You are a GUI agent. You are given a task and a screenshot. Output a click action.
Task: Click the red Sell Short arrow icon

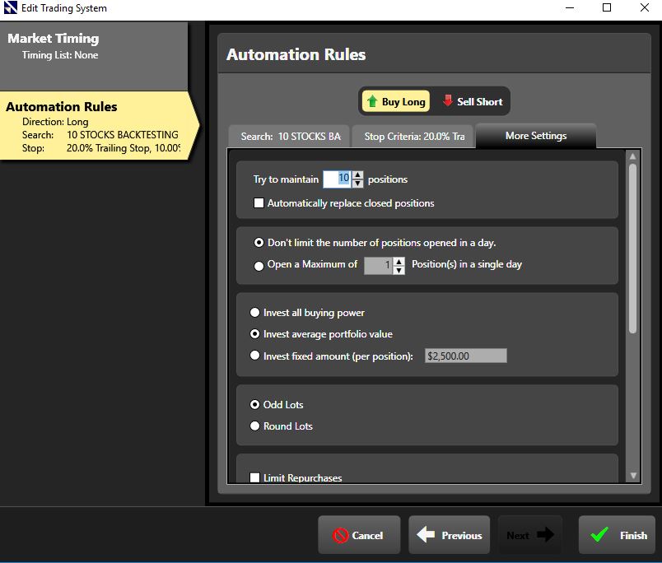pos(448,101)
